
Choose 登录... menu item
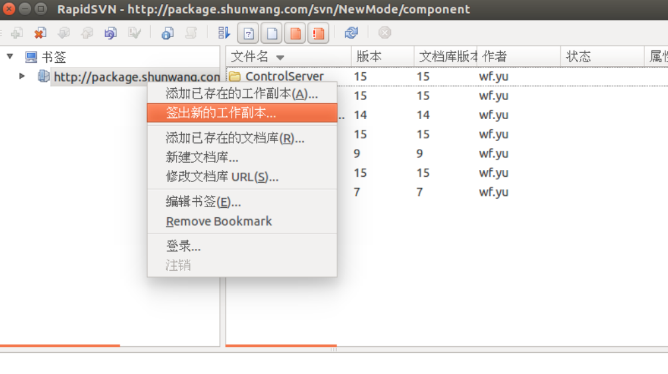(x=242, y=246)
